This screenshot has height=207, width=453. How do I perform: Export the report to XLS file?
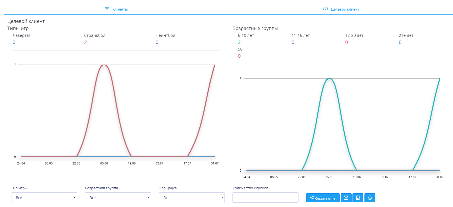[x=346, y=198]
